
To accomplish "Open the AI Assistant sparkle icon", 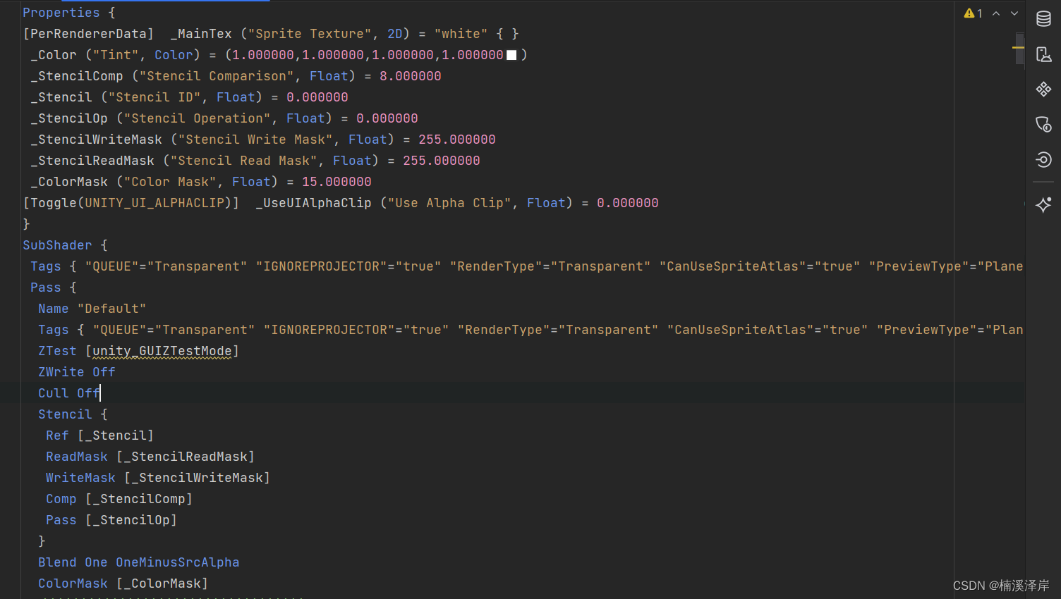I will coord(1043,205).
